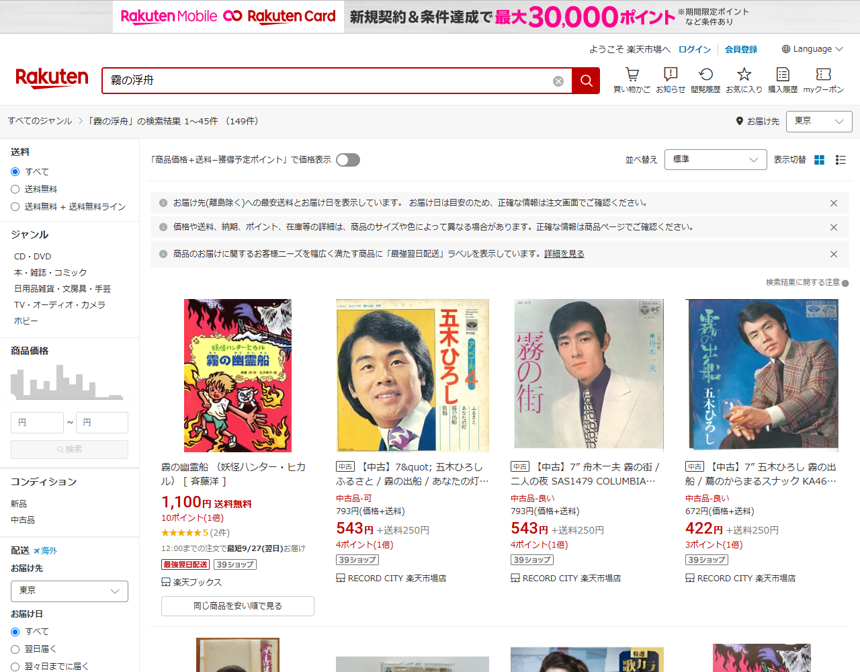This screenshot has width=860, height=672.
Task: Click the left handle of price slider
Action: coord(11,398)
